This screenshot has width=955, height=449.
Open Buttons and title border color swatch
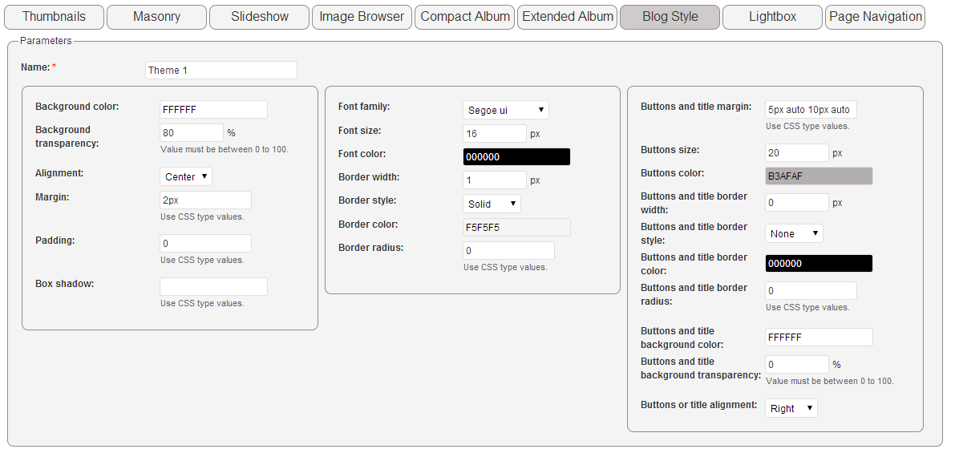coord(819,264)
